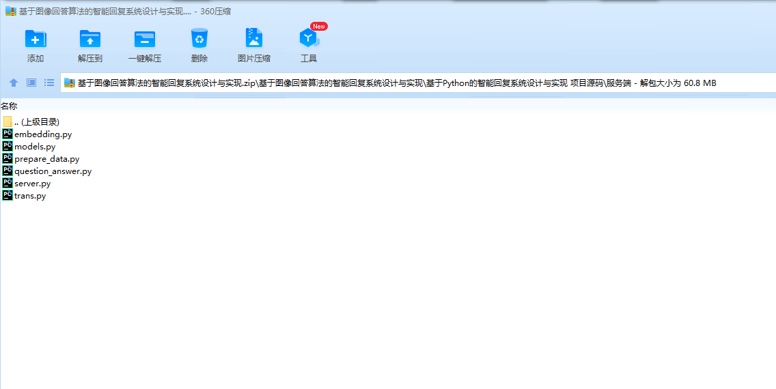Click the 图片压缩 label text
776x389 pixels.
[x=254, y=58]
